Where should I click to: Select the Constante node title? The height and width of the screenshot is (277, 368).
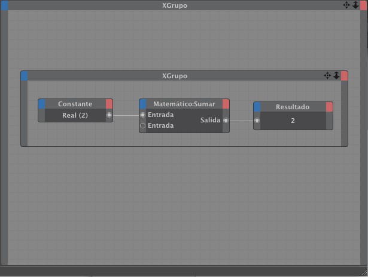tap(75, 104)
